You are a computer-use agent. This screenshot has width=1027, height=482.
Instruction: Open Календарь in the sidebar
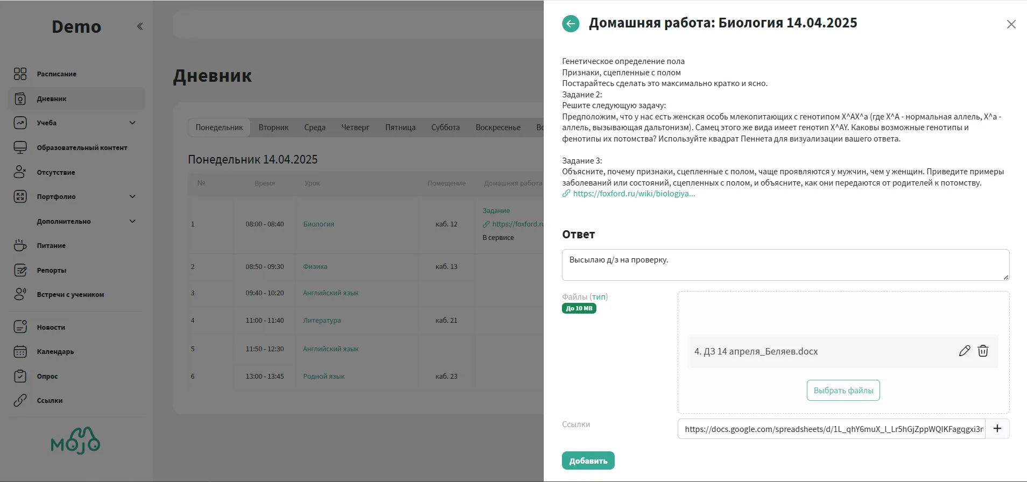(x=55, y=352)
